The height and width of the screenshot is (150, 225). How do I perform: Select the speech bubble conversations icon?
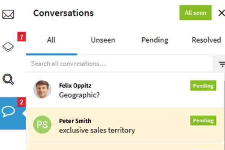coord(8,112)
